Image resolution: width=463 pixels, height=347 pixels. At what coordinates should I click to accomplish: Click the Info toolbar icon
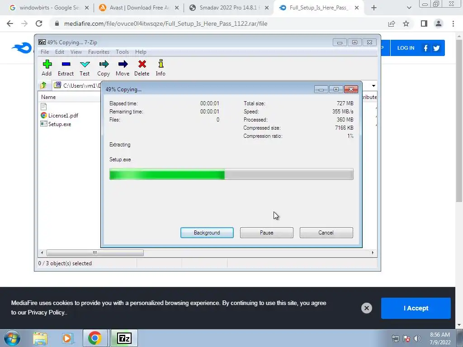coord(161,68)
